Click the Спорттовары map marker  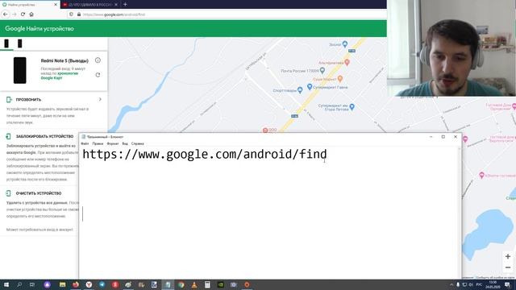pos(300,90)
